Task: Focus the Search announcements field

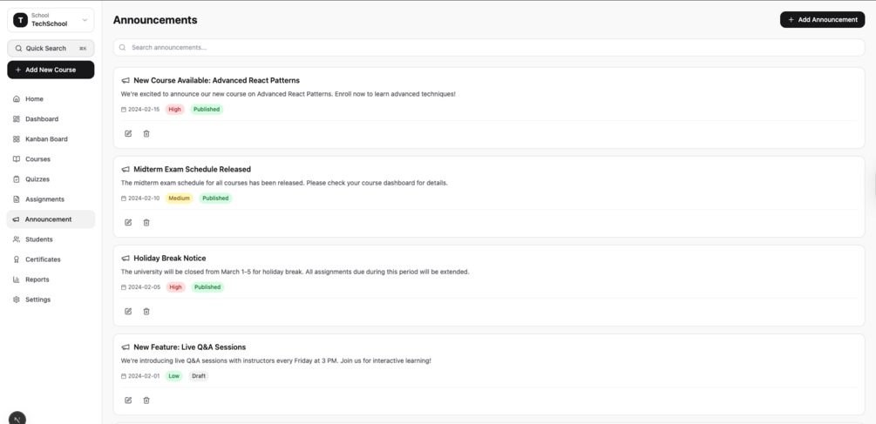Action: (x=488, y=48)
